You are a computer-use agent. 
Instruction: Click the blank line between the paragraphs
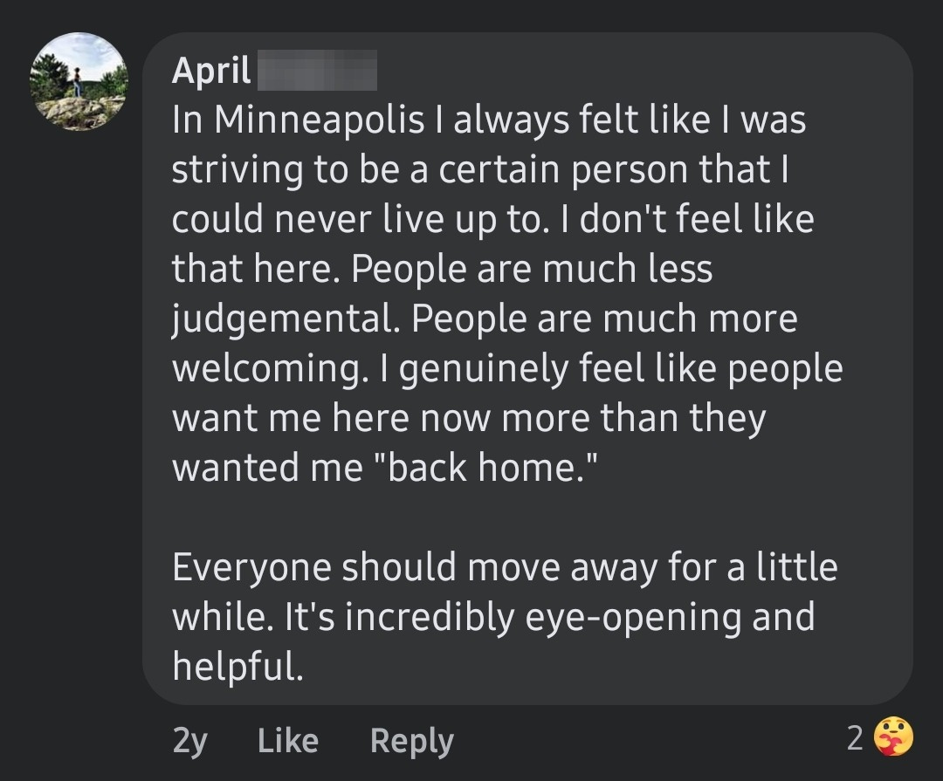[504, 517]
